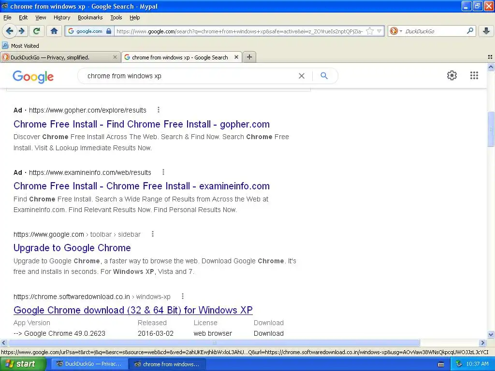This screenshot has width=495, height=371.
Task: Click the 10:37 AM taskbar clock
Action: [x=477, y=364]
